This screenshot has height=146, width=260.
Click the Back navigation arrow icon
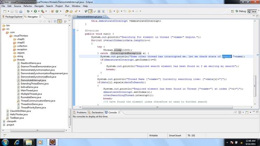click(130, 11)
